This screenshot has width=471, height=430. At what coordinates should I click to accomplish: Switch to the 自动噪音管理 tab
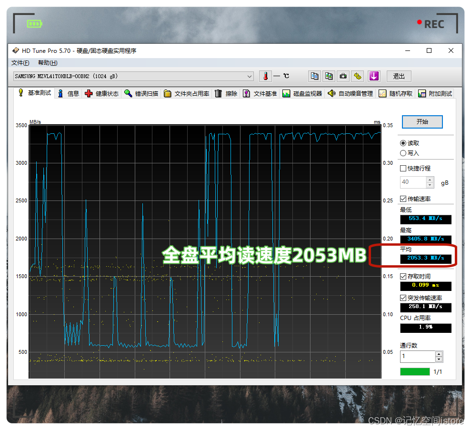click(350, 94)
